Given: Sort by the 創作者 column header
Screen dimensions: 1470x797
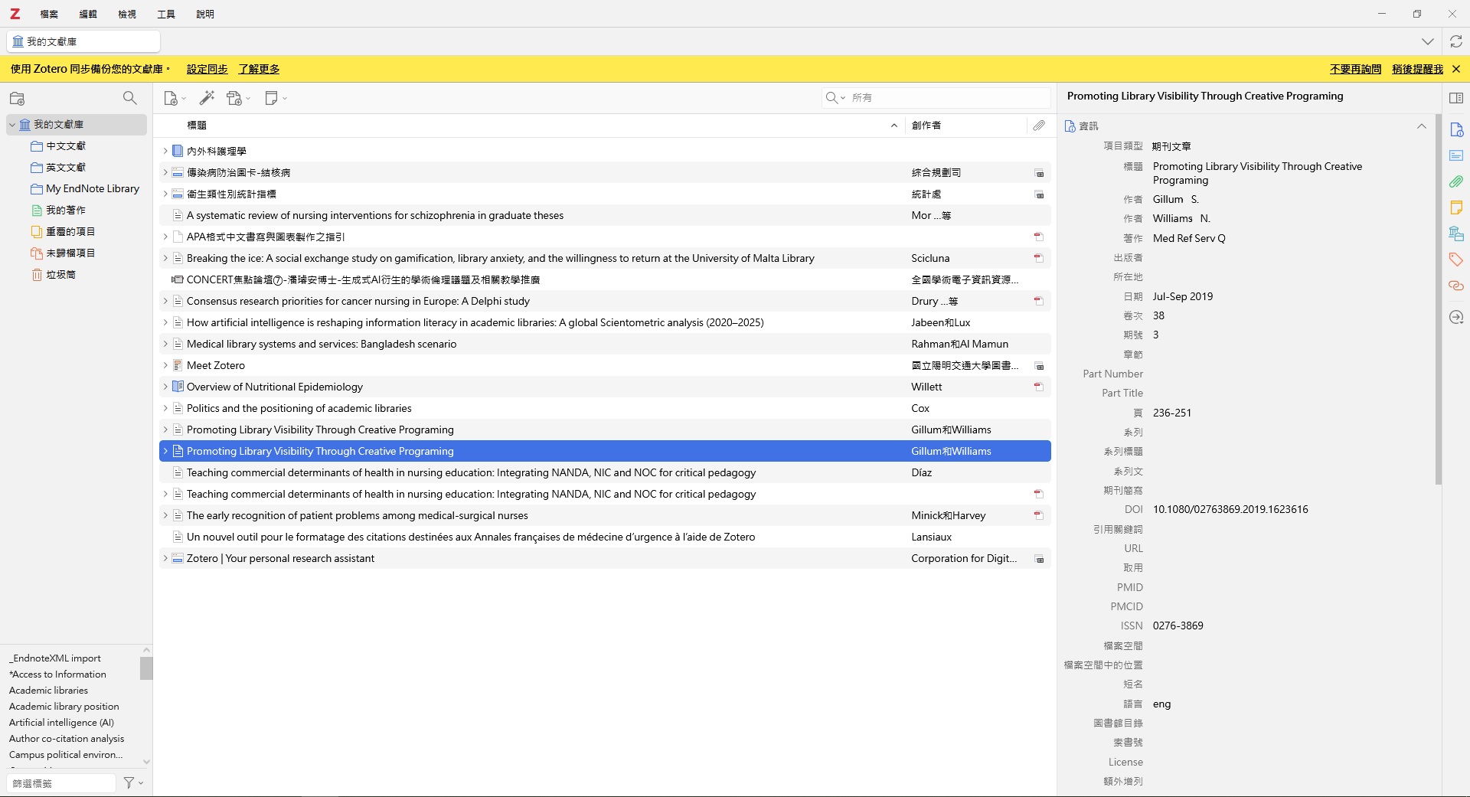Looking at the screenshot, I should click(x=965, y=125).
